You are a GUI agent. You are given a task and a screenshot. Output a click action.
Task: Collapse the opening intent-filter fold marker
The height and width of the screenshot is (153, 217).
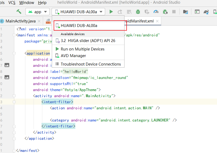14,102
